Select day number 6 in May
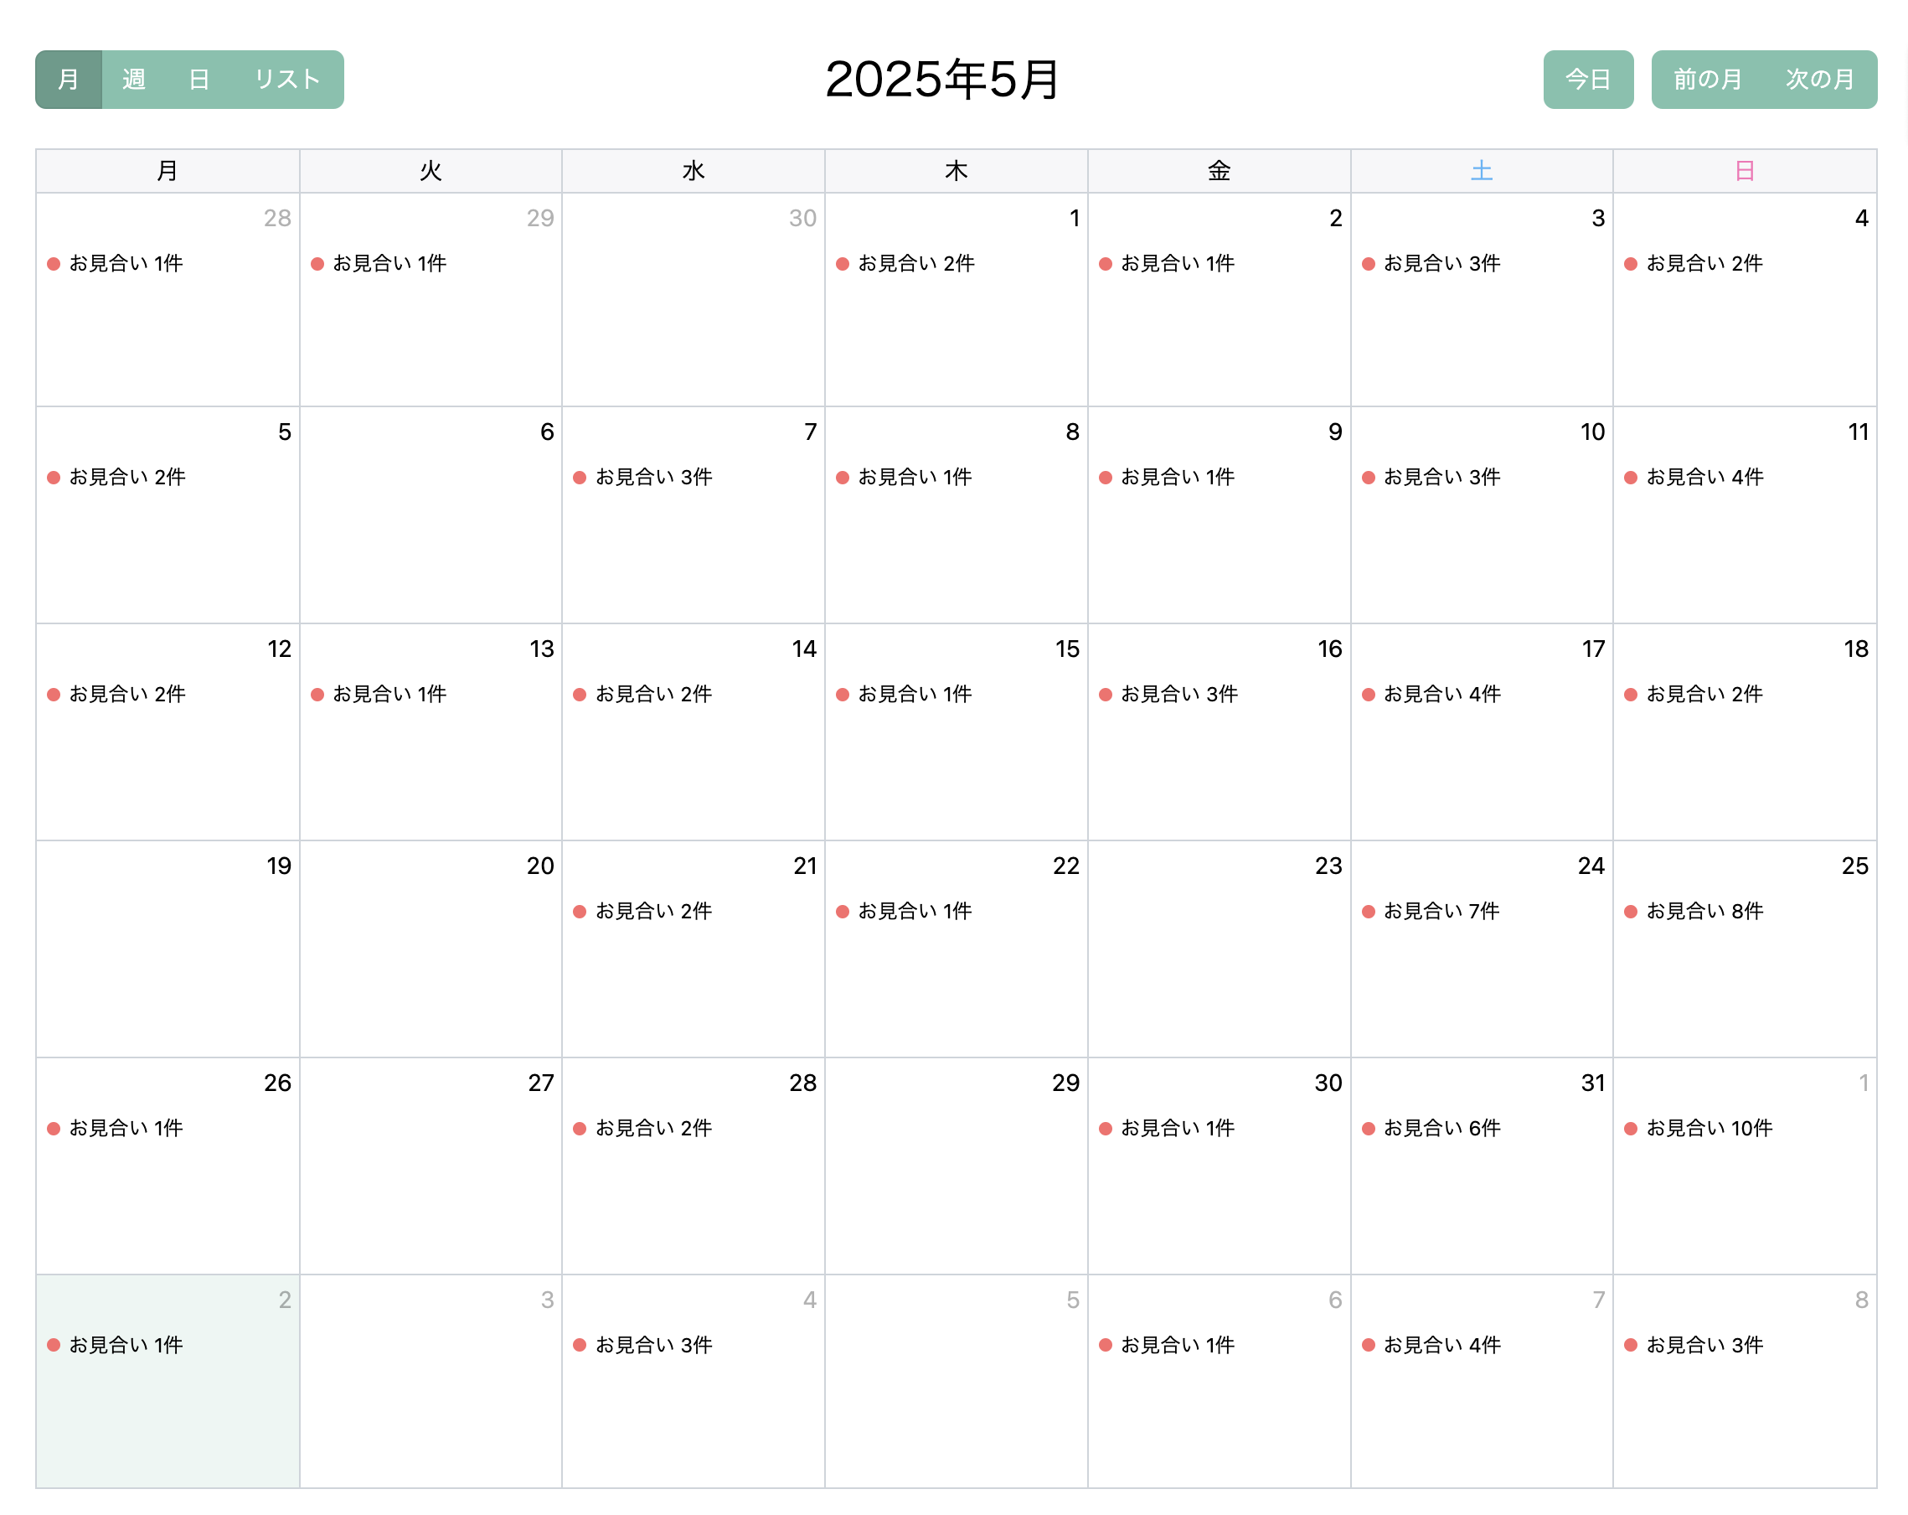Viewport: 1908px width, 1515px height. coord(547,432)
